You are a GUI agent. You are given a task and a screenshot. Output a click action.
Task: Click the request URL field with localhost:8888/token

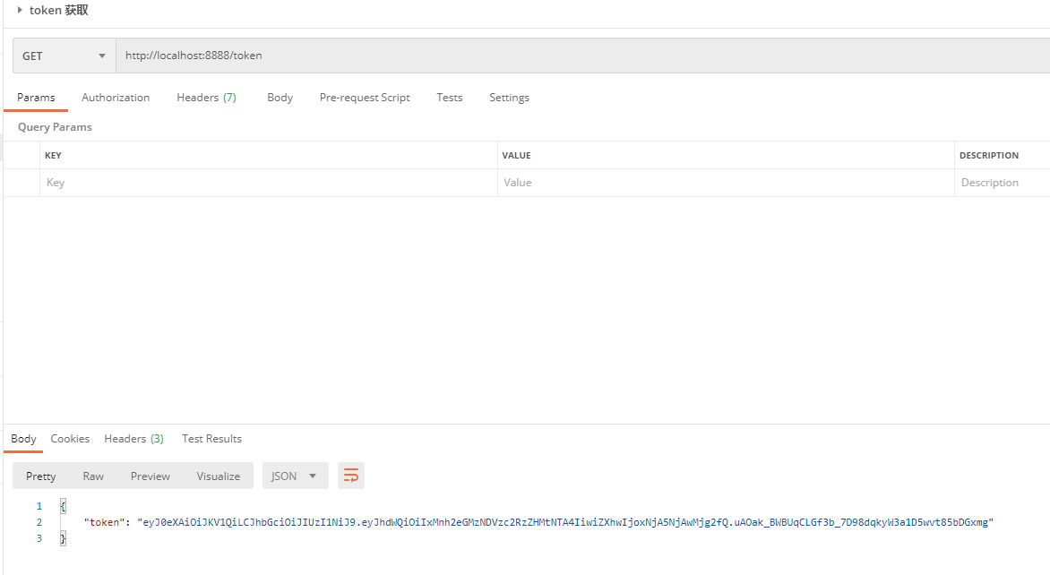pyautogui.click(x=582, y=56)
